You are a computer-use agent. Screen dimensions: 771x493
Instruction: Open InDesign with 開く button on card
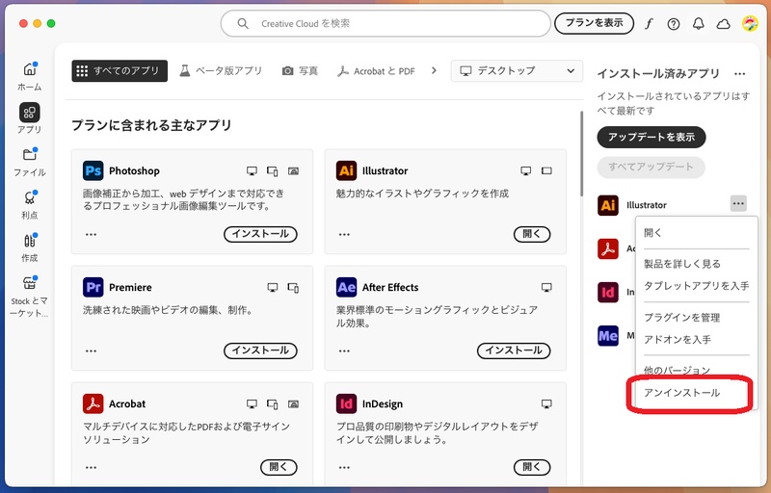pyautogui.click(x=532, y=467)
